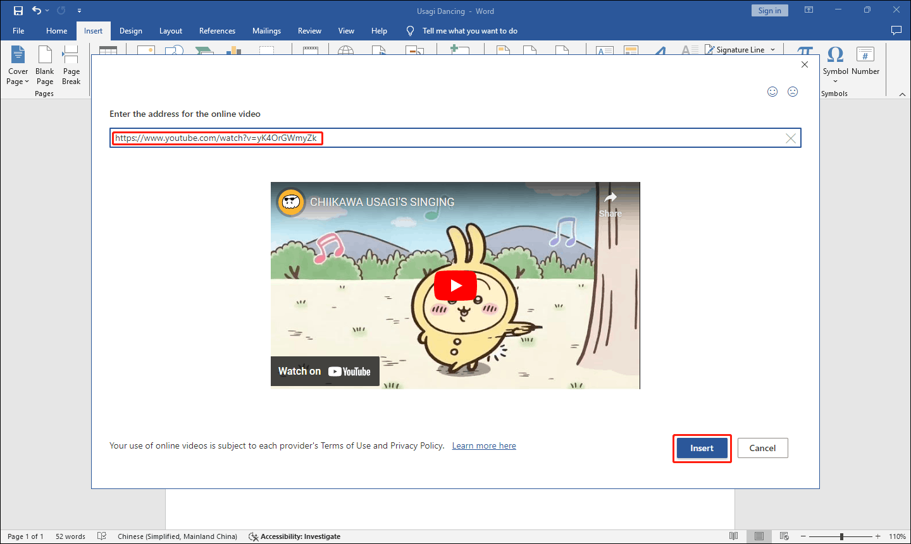Switch to the Layout tab
Image resolution: width=911 pixels, height=544 pixels.
point(171,31)
